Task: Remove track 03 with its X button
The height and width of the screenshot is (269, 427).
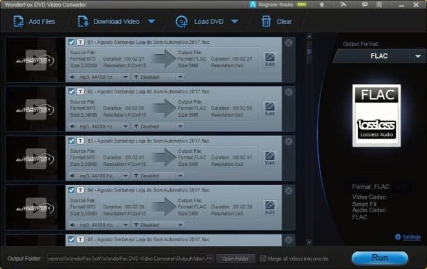Action: click(x=289, y=141)
